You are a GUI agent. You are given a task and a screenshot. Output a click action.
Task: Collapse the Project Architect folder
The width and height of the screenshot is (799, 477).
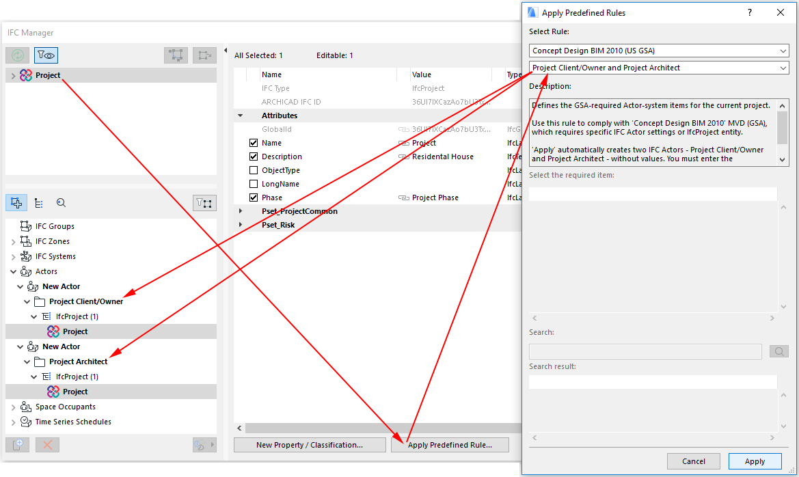[x=27, y=362]
